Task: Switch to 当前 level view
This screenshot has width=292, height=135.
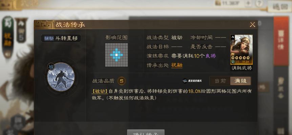Action: (x=220, y=81)
